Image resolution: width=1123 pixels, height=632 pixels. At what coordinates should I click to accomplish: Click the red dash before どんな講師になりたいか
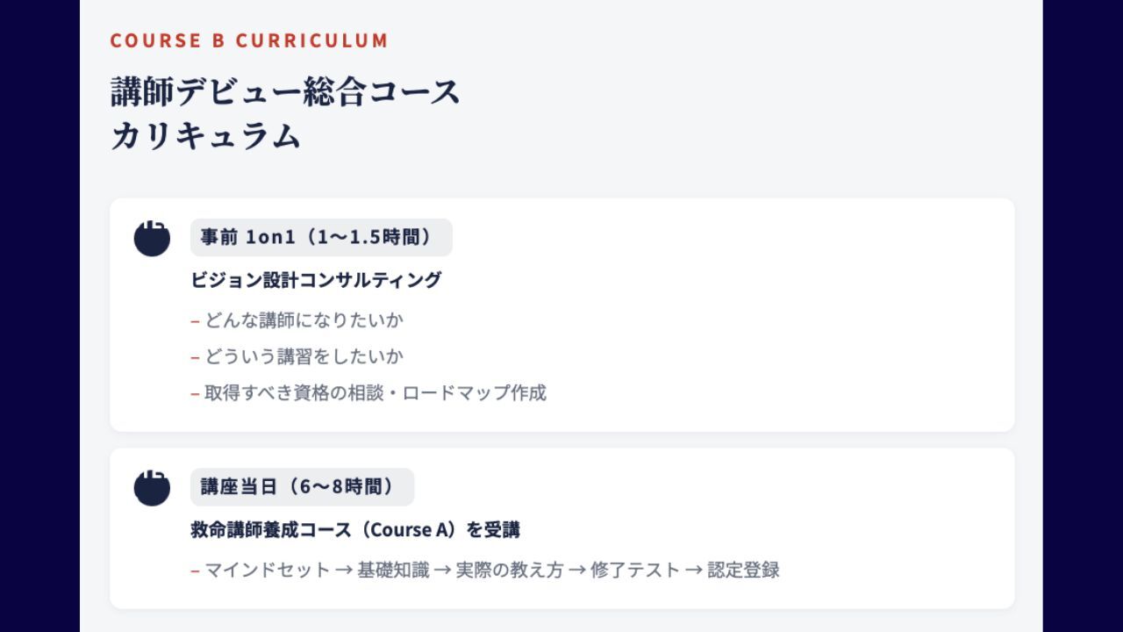pyautogui.click(x=195, y=321)
